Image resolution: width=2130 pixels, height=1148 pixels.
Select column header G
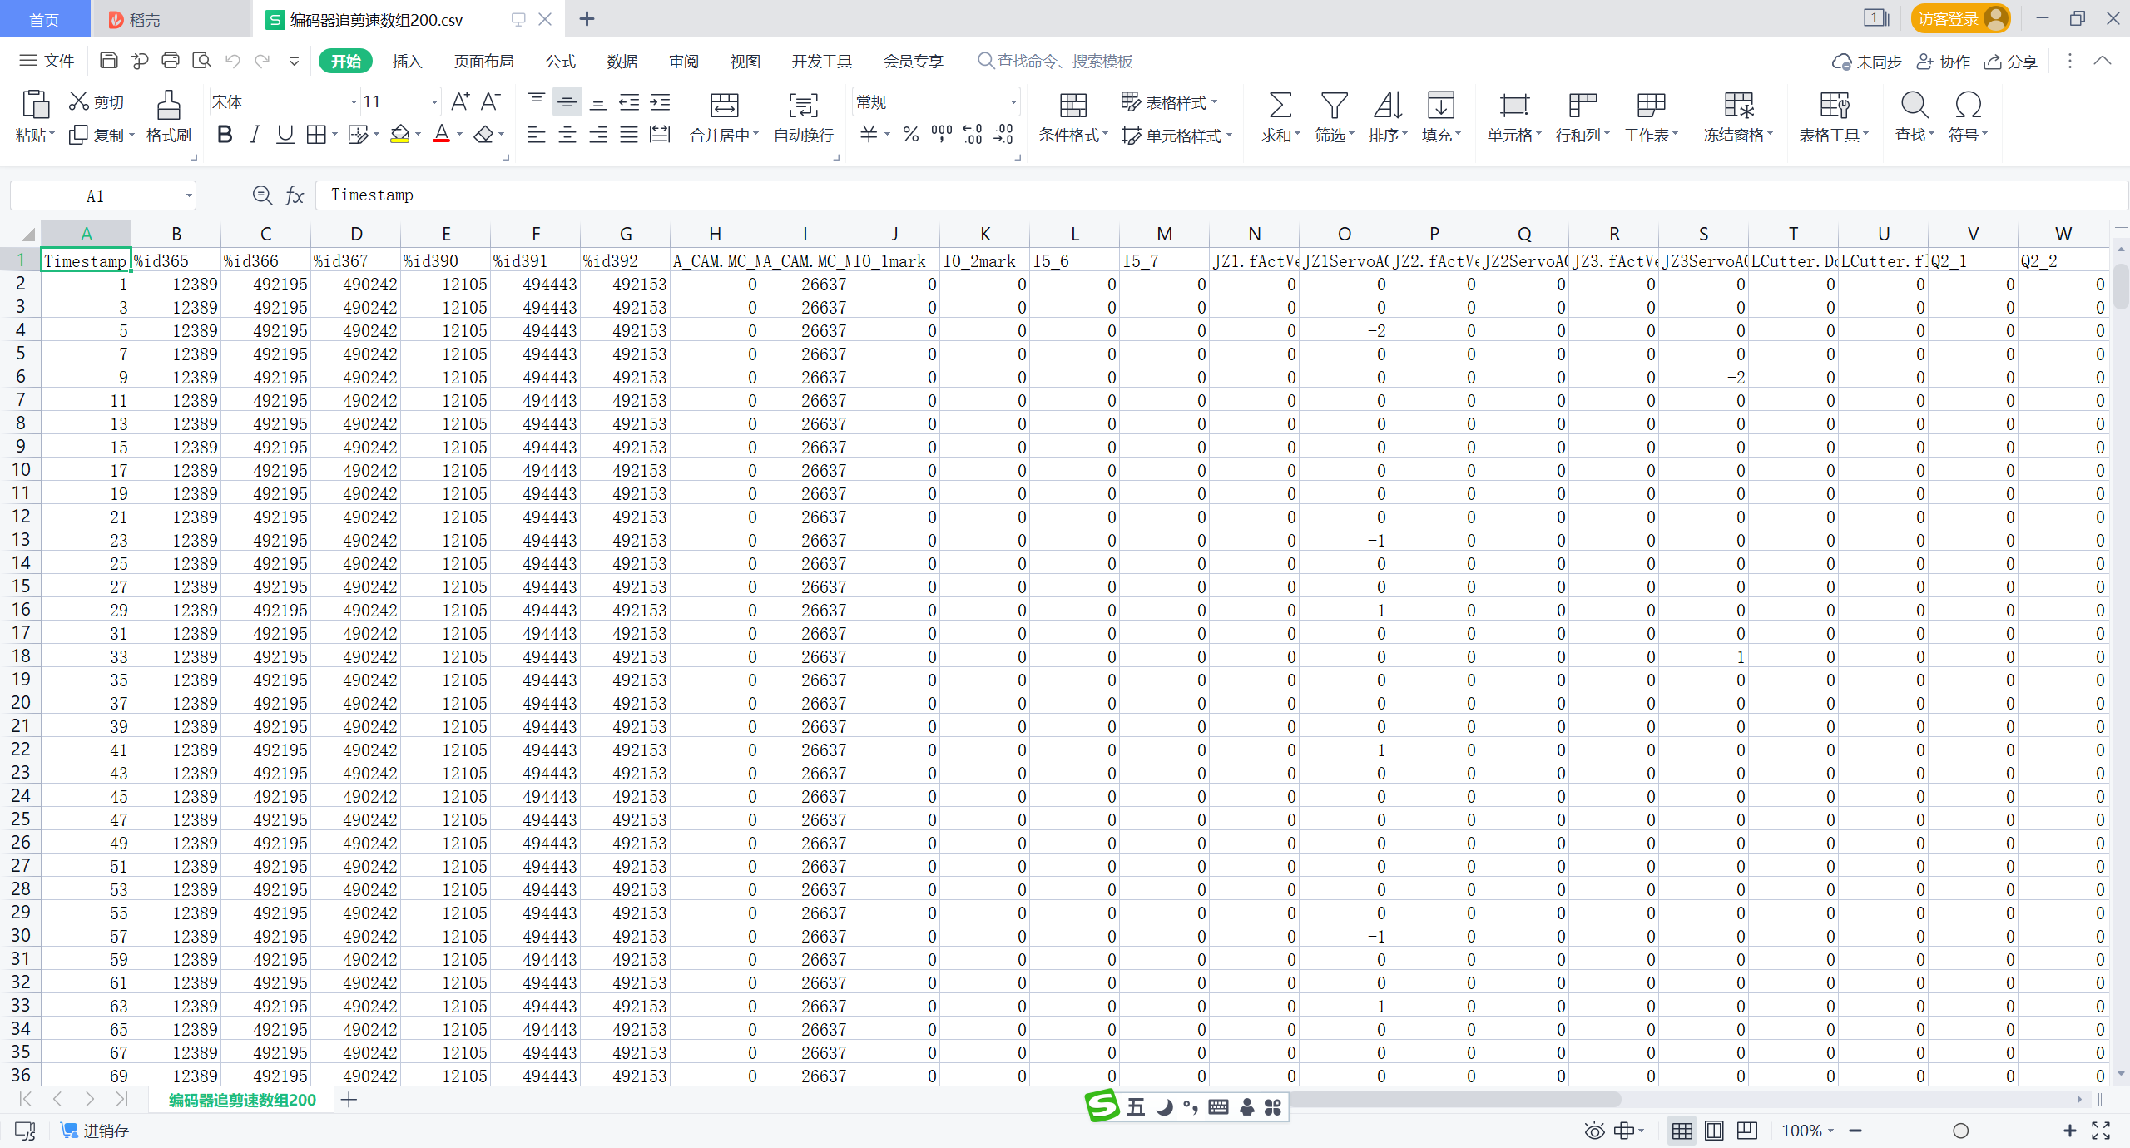[626, 234]
